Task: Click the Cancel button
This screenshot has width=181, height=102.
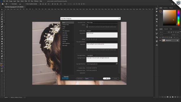Action: (115, 78)
